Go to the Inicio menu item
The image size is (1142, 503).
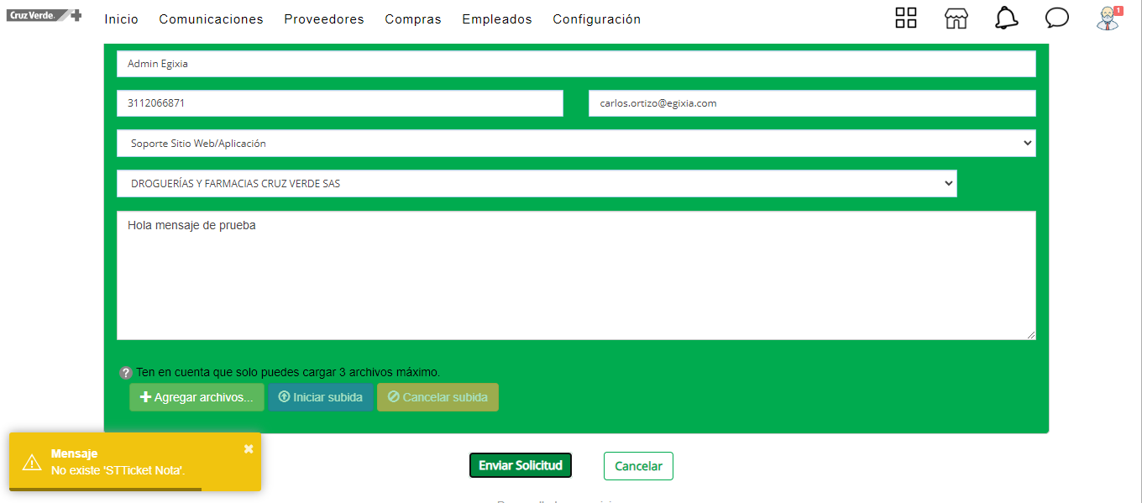click(122, 19)
